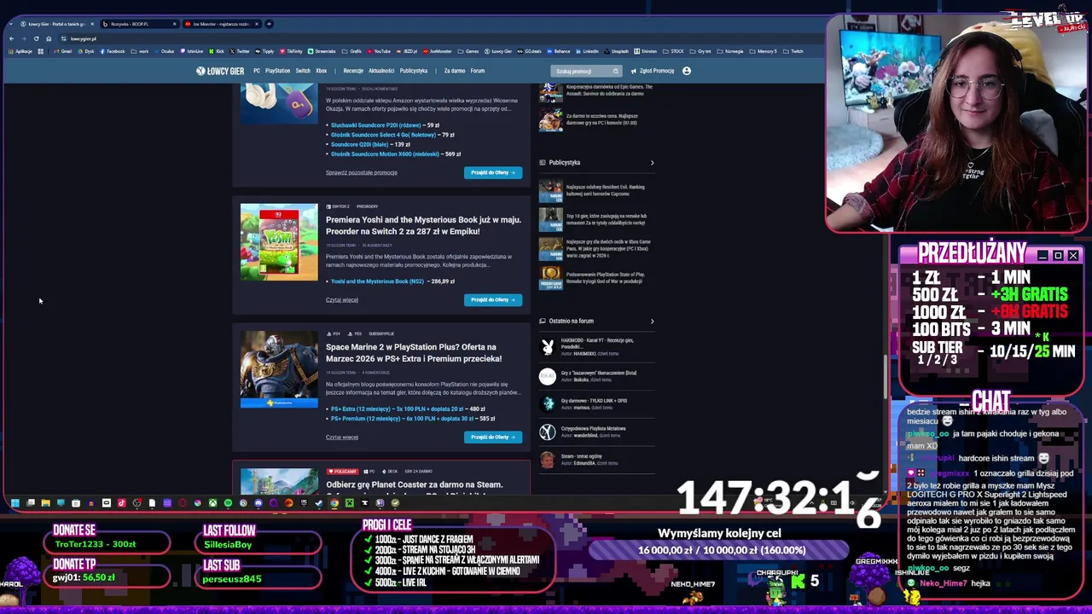Open the browser Home icon
The height and width of the screenshot is (614, 1092).
[x=49, y=38]
